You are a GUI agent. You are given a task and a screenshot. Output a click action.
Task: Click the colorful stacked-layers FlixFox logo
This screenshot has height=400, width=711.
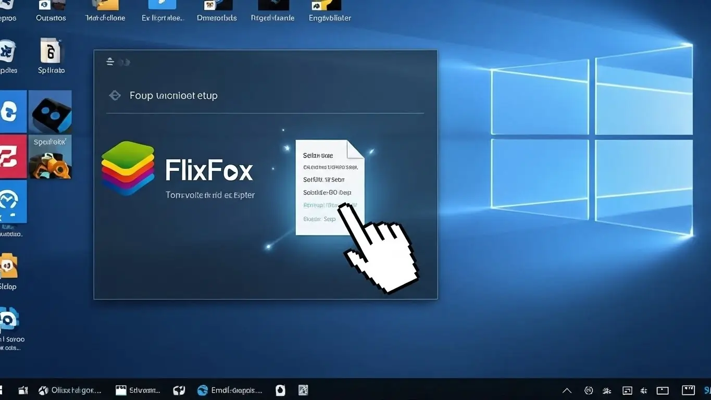tap(128, 168)
